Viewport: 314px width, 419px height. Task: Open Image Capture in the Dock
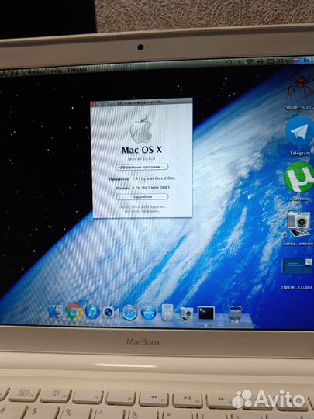coord(186,313)
